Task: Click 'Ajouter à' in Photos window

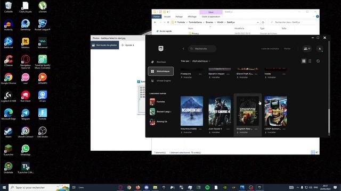Action: point(128,45)
